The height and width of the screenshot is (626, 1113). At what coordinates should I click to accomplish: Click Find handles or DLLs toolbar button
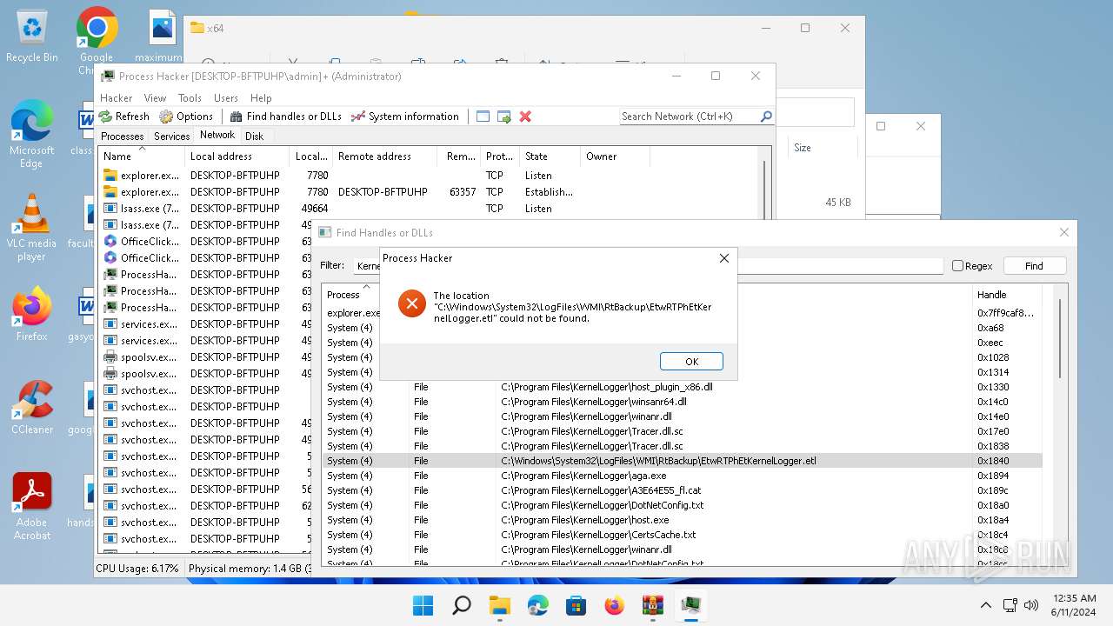[286, 116]
